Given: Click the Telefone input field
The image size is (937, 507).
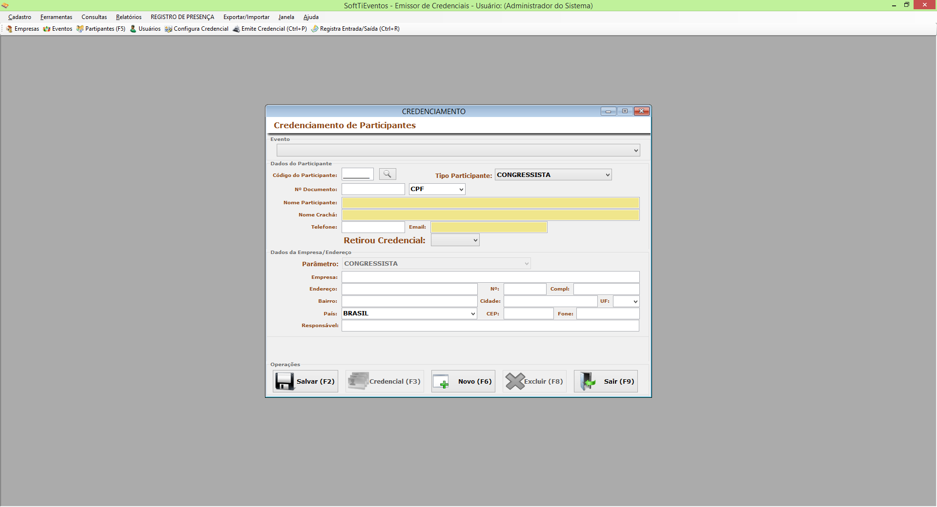Looking at the screenshot, I should point(373,227).
